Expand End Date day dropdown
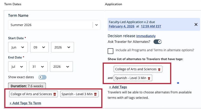 click(x=38, y=67)
